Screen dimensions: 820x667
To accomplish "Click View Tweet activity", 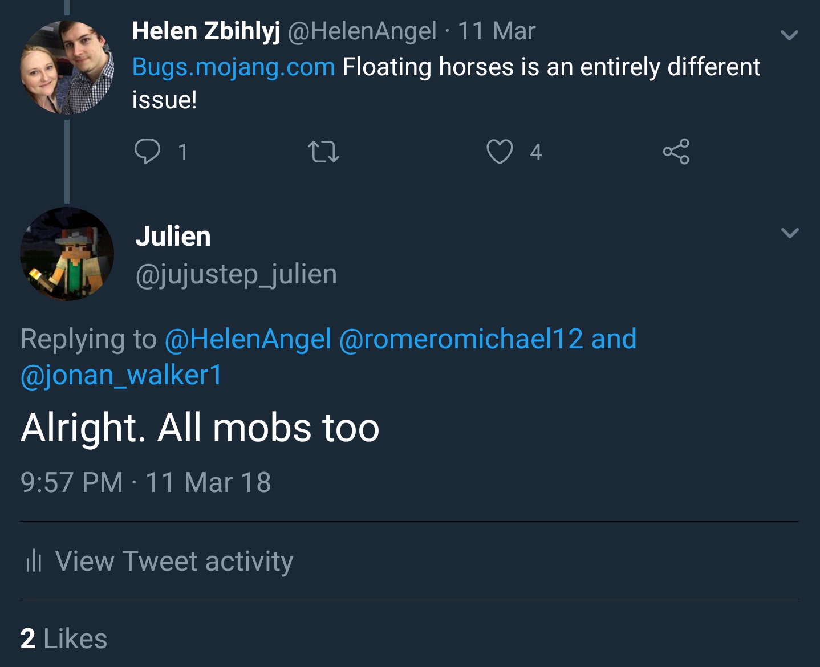I will [174, 561].
